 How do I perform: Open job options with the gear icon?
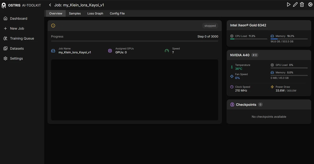click(x=310, y=4)
